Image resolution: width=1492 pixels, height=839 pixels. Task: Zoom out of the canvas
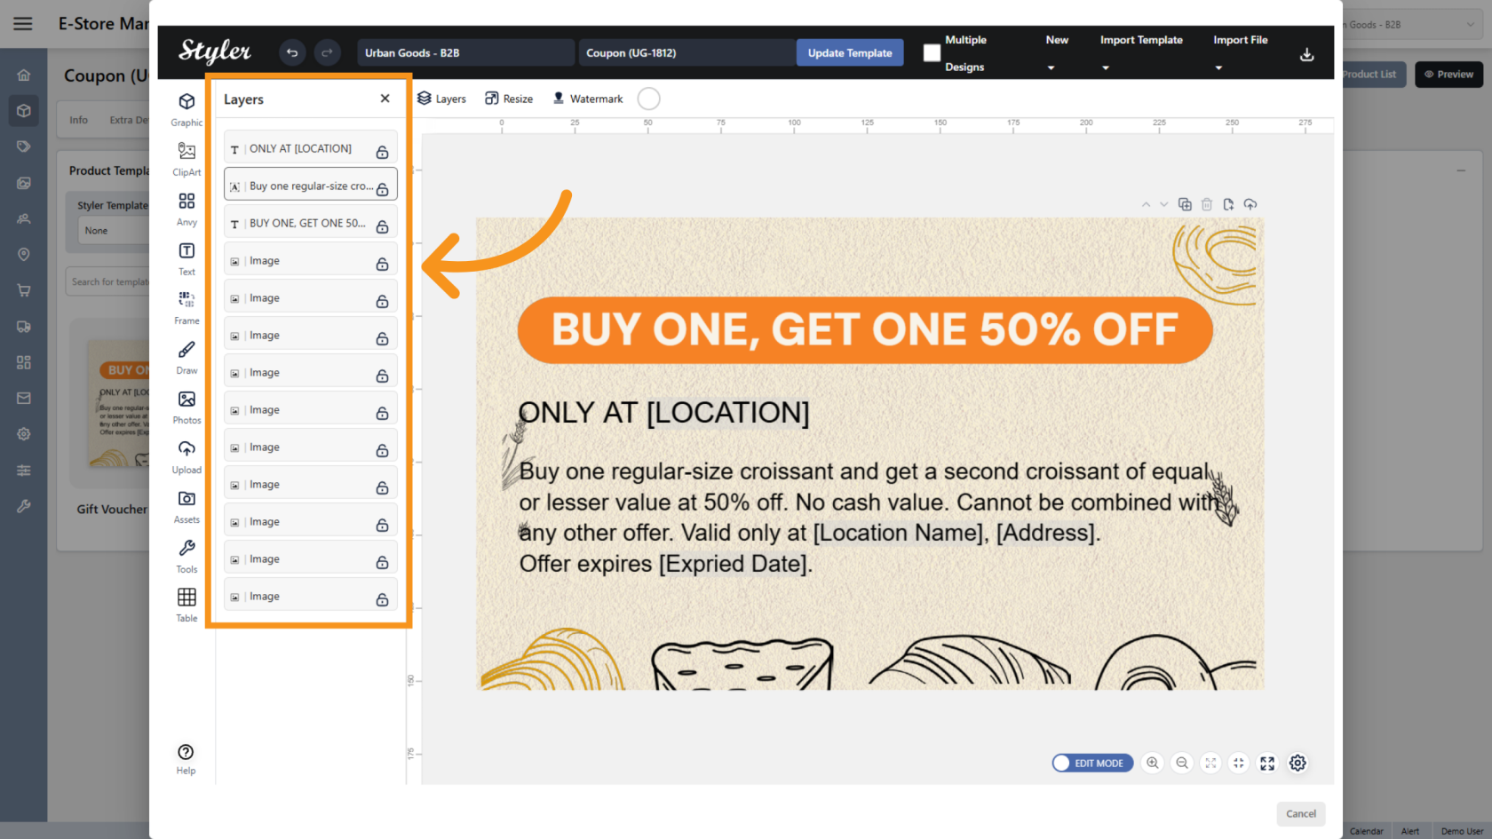click(1182, 763)
